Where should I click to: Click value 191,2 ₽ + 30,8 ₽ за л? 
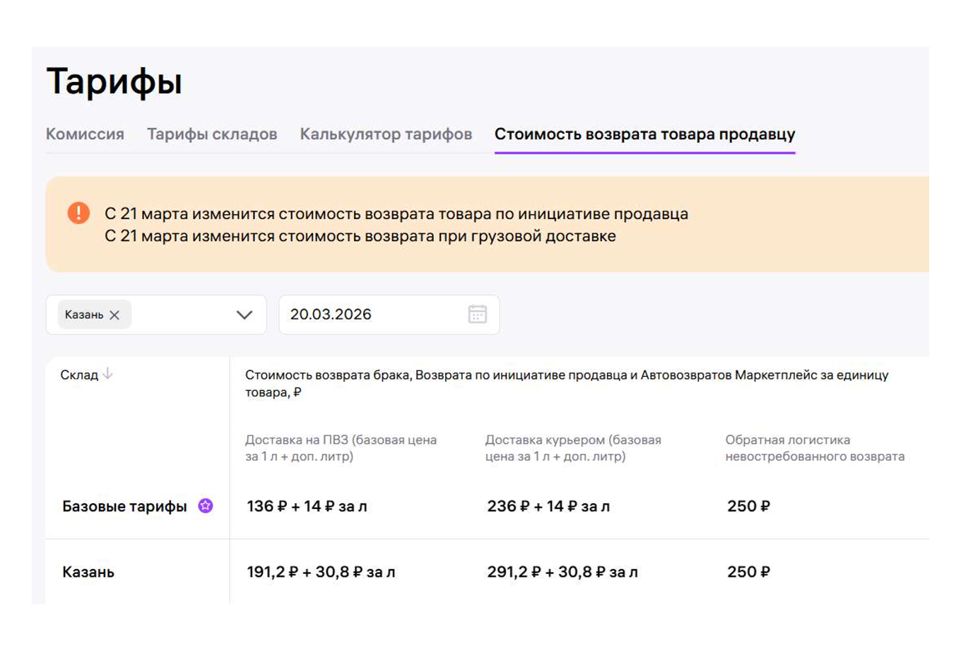tap(321, 572)
